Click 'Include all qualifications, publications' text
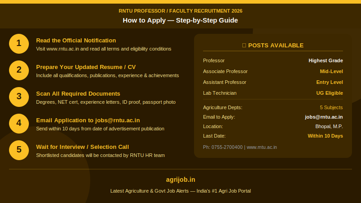The image size is (361, 203). tap(107, 75)
